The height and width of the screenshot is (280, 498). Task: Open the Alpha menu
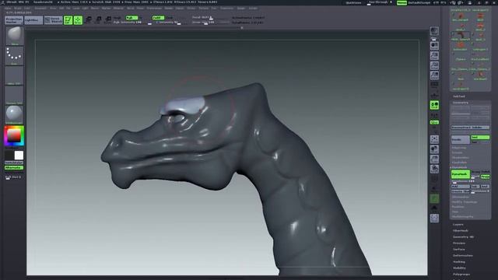[8, 9]
